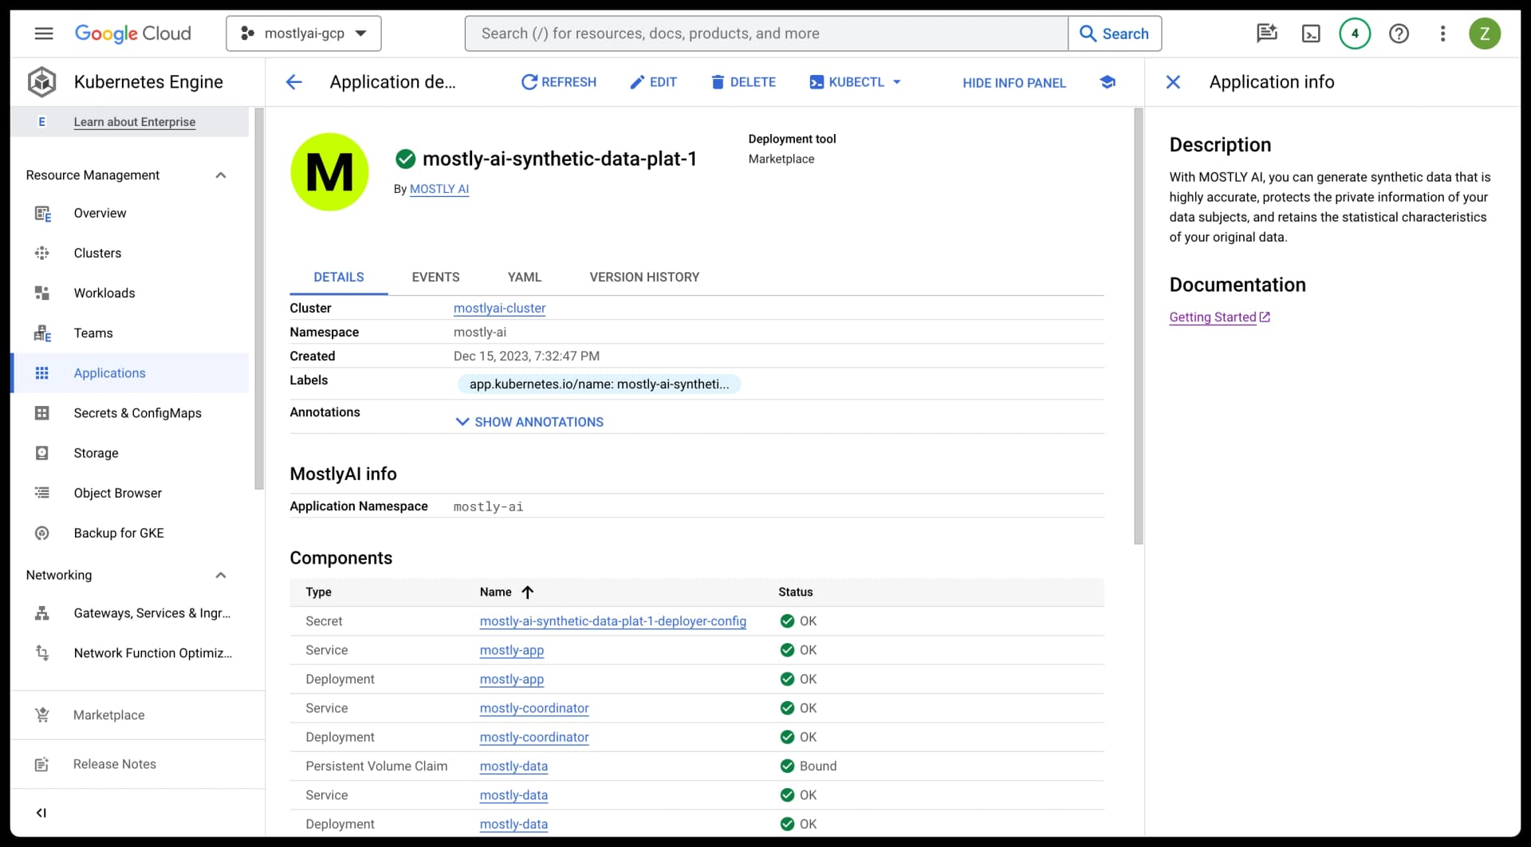The width and height of the screenshot is (1531, 847).
Task: Expand Show Annotations
Action: point(529,421)
